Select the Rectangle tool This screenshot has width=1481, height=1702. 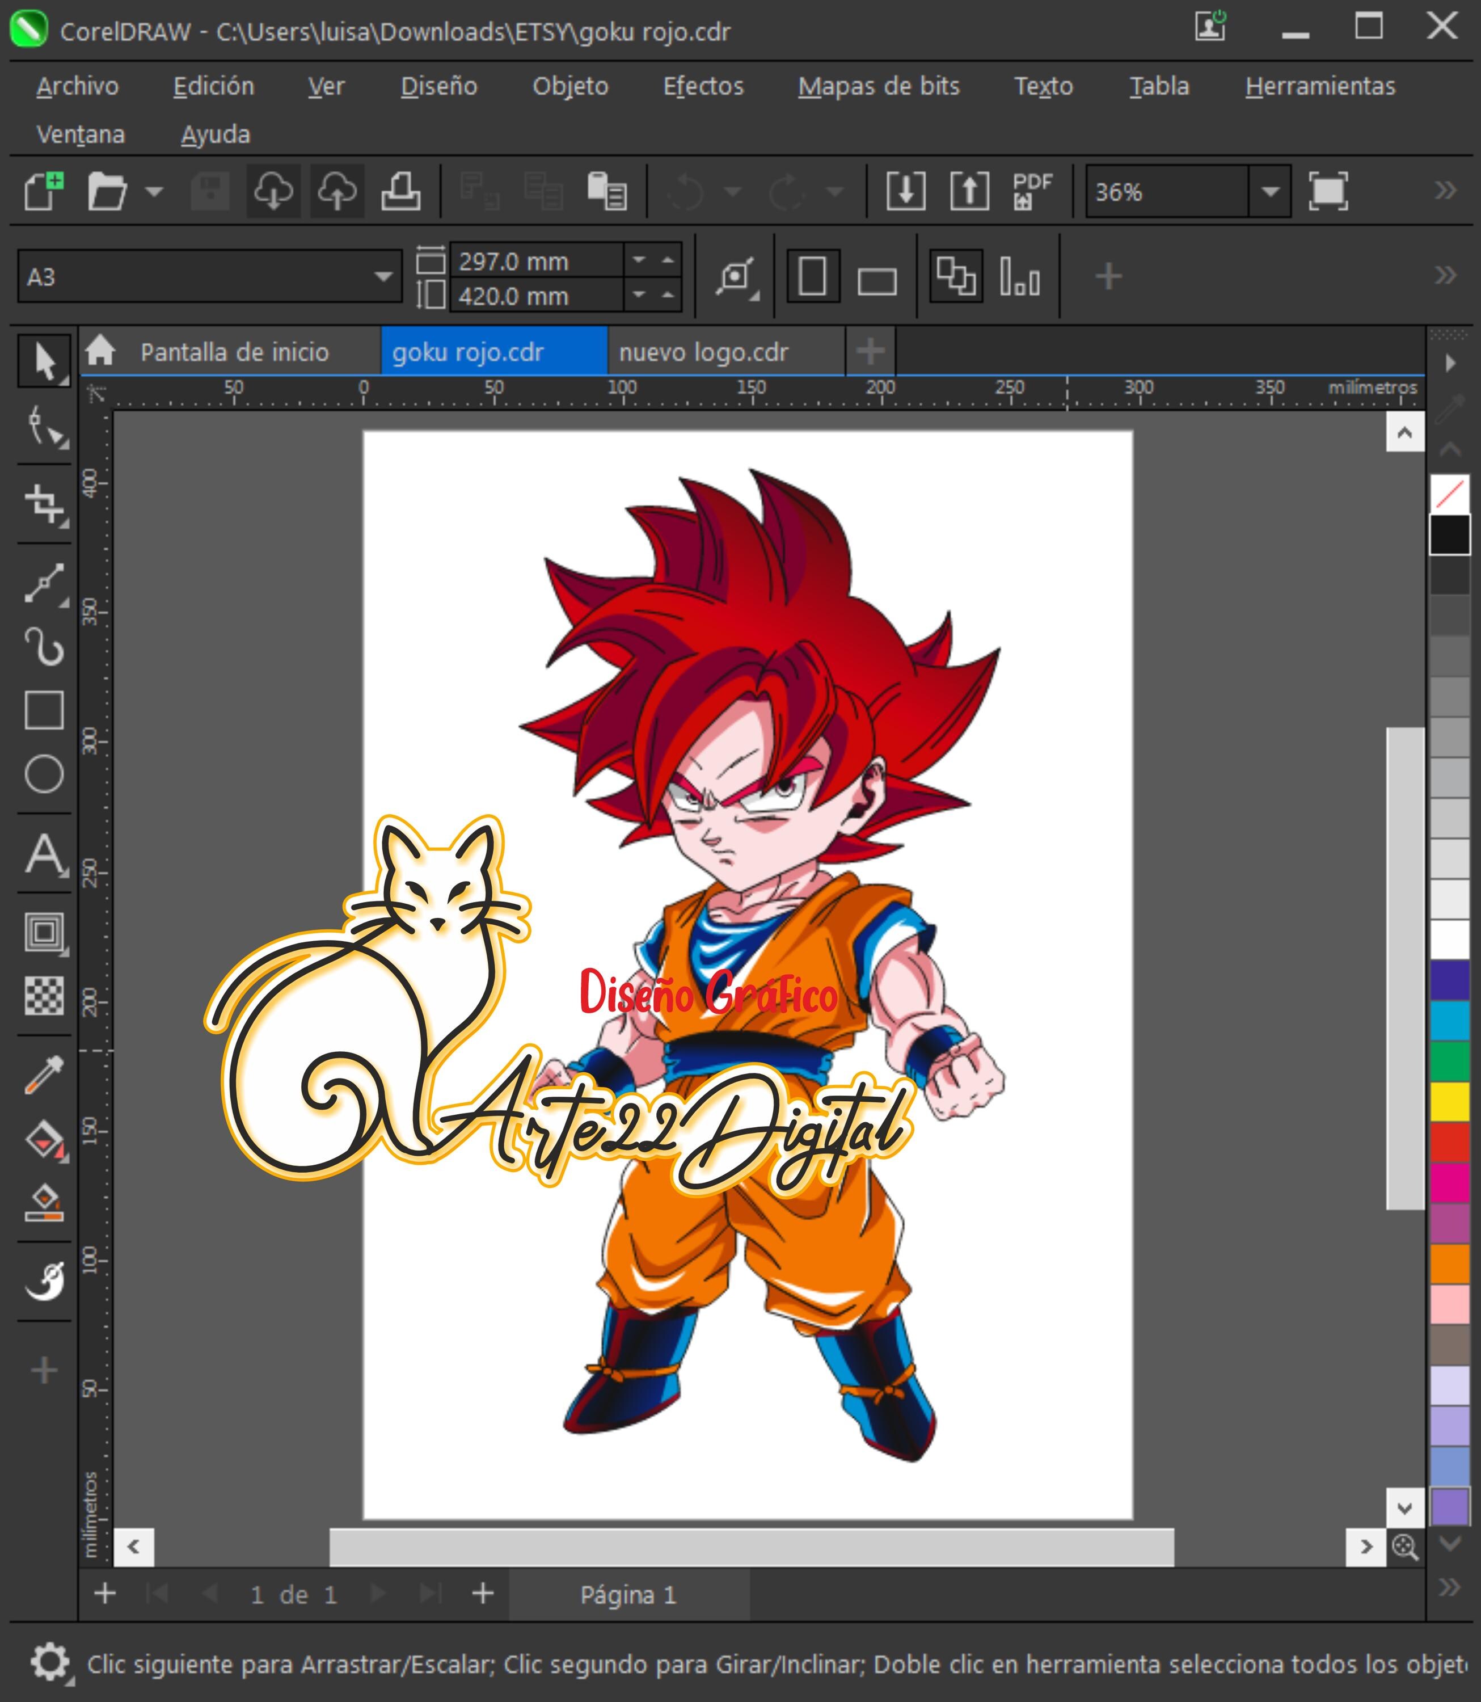[45, 711]
